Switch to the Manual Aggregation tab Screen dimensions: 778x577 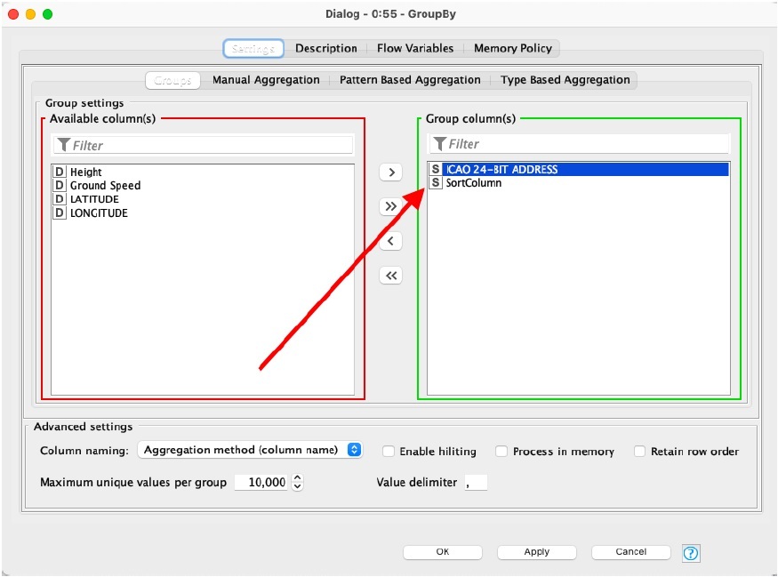(x=266, y=80)
